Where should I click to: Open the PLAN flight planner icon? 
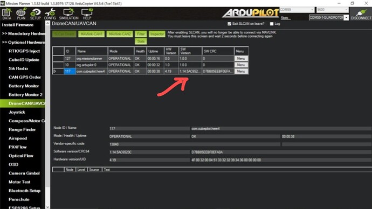[21, 14]
